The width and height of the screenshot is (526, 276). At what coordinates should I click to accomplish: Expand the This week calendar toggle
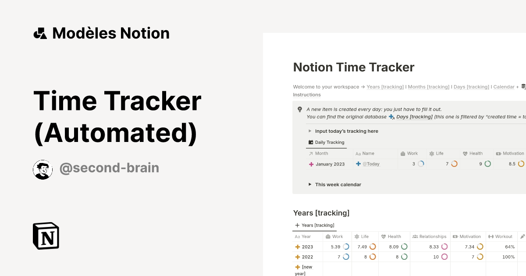click(x=310, y=184)
